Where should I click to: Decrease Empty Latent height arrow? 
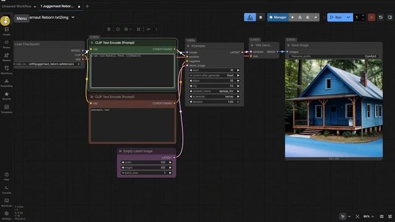click(123, 168)
